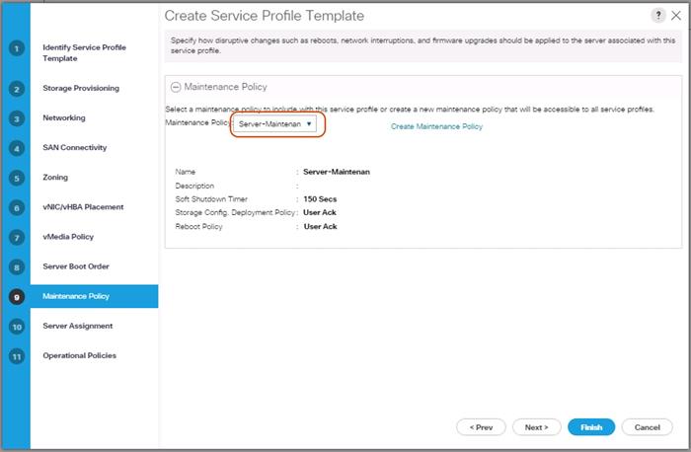The height and width of the screenshot is (452, 691).
Task: Open the SAN Connectivity step
Action: [x=75, y=147]
